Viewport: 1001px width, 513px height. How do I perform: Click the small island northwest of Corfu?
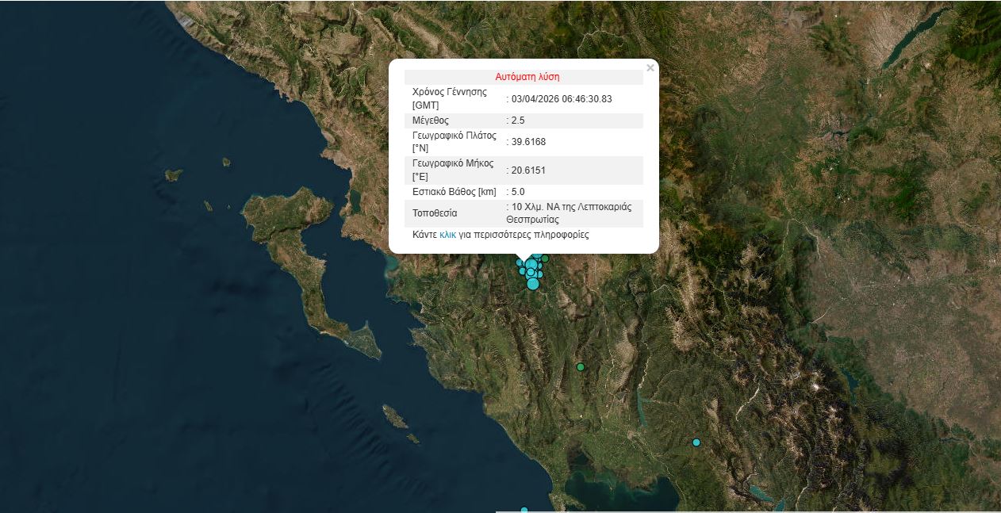(173, 174)
